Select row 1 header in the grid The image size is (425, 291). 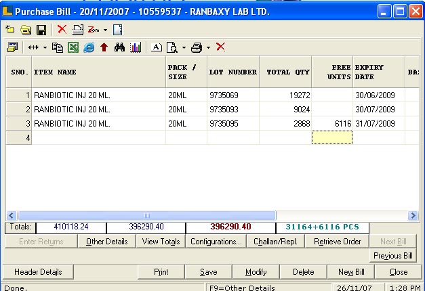pos(19,95)
